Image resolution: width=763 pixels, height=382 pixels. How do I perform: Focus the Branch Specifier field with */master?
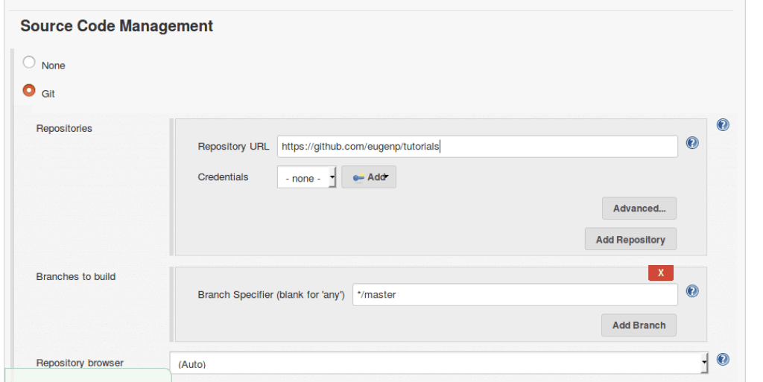tap(515, 295)
